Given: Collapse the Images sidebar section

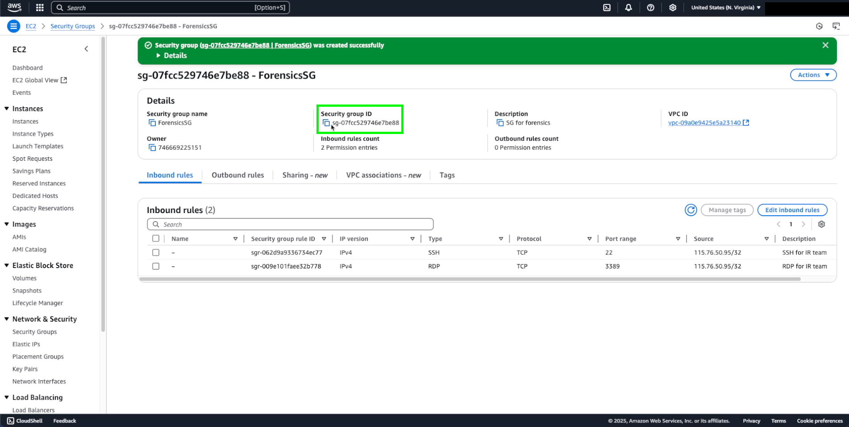Looking at the screenshot, I should click(x=7, y=224).
